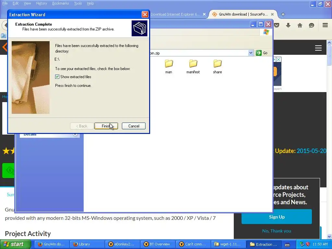This screenshot has height=249, width=332.
Task: Click Firefox Pocket icon in toolbar
Action: click(277, 25)
